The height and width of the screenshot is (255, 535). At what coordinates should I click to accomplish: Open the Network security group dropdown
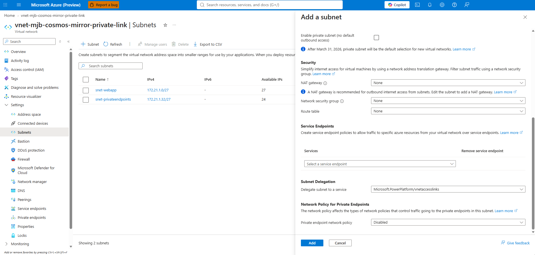pos(448,101)
